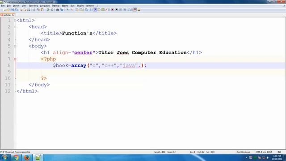Click the Zoom In toolbar icon
This screenshot has width=286, height=161.
click(67, 9)
